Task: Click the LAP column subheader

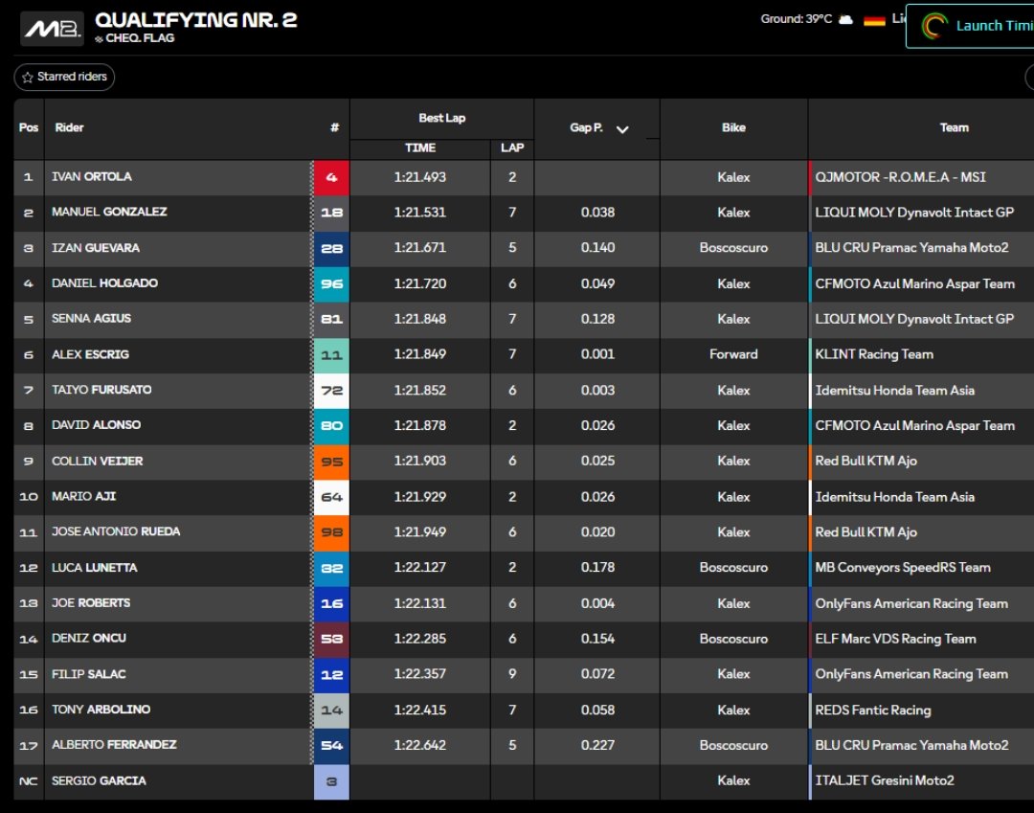Action: (511, 147)
